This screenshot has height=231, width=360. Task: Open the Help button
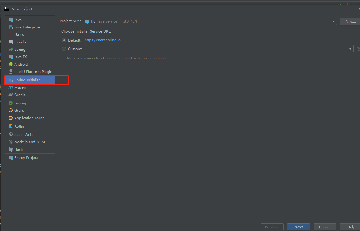(351, 227)
